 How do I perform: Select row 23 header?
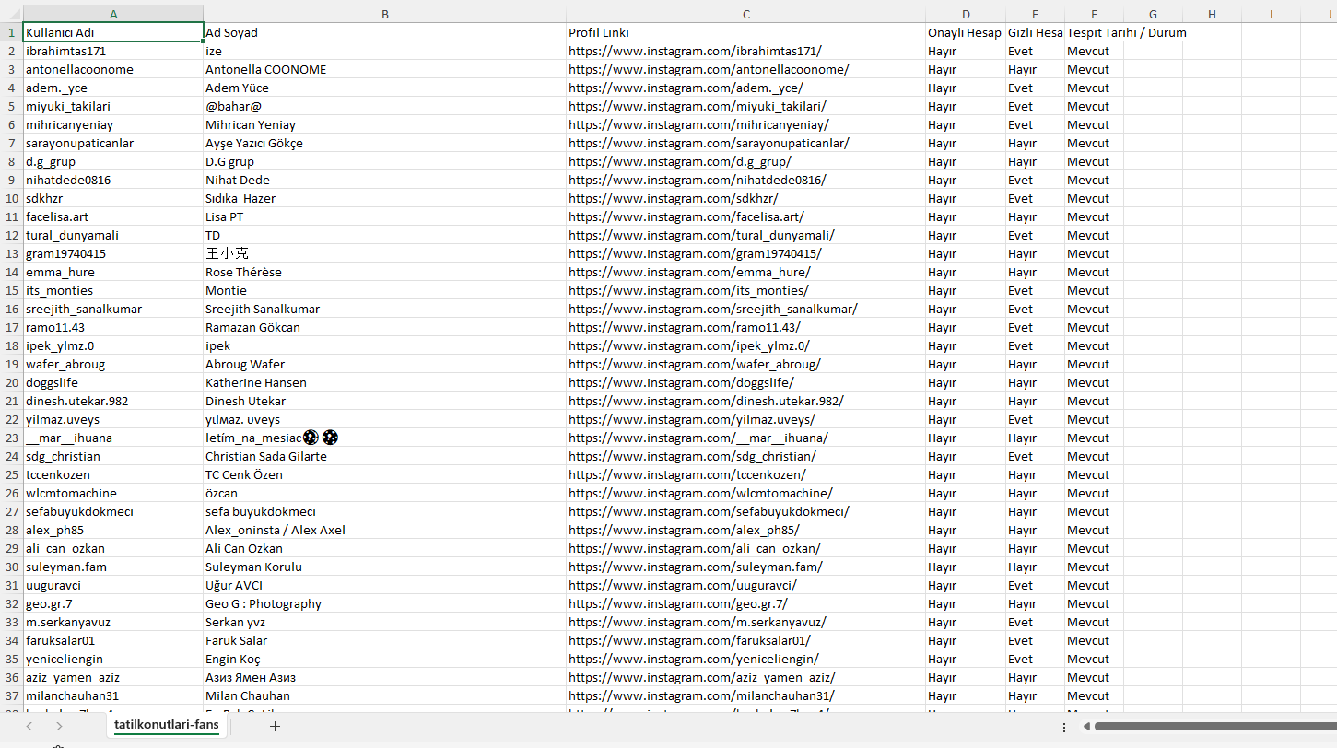pos(11,438)
